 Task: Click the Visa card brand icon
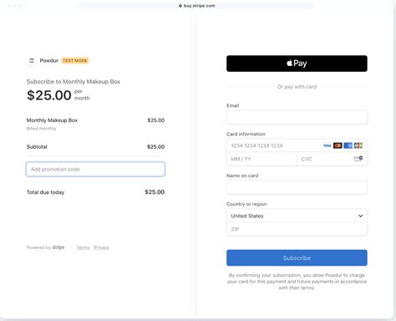[327, 145]
